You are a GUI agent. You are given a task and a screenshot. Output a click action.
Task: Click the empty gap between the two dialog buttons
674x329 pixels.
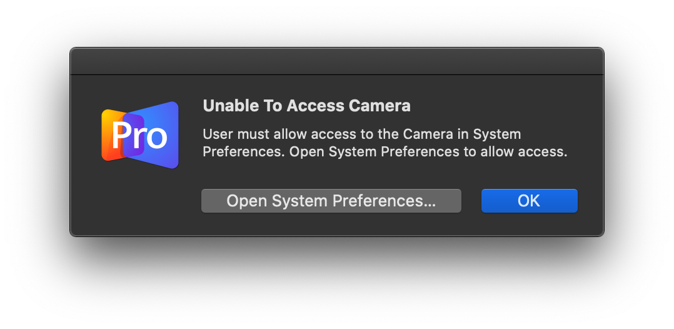[471, 201]
